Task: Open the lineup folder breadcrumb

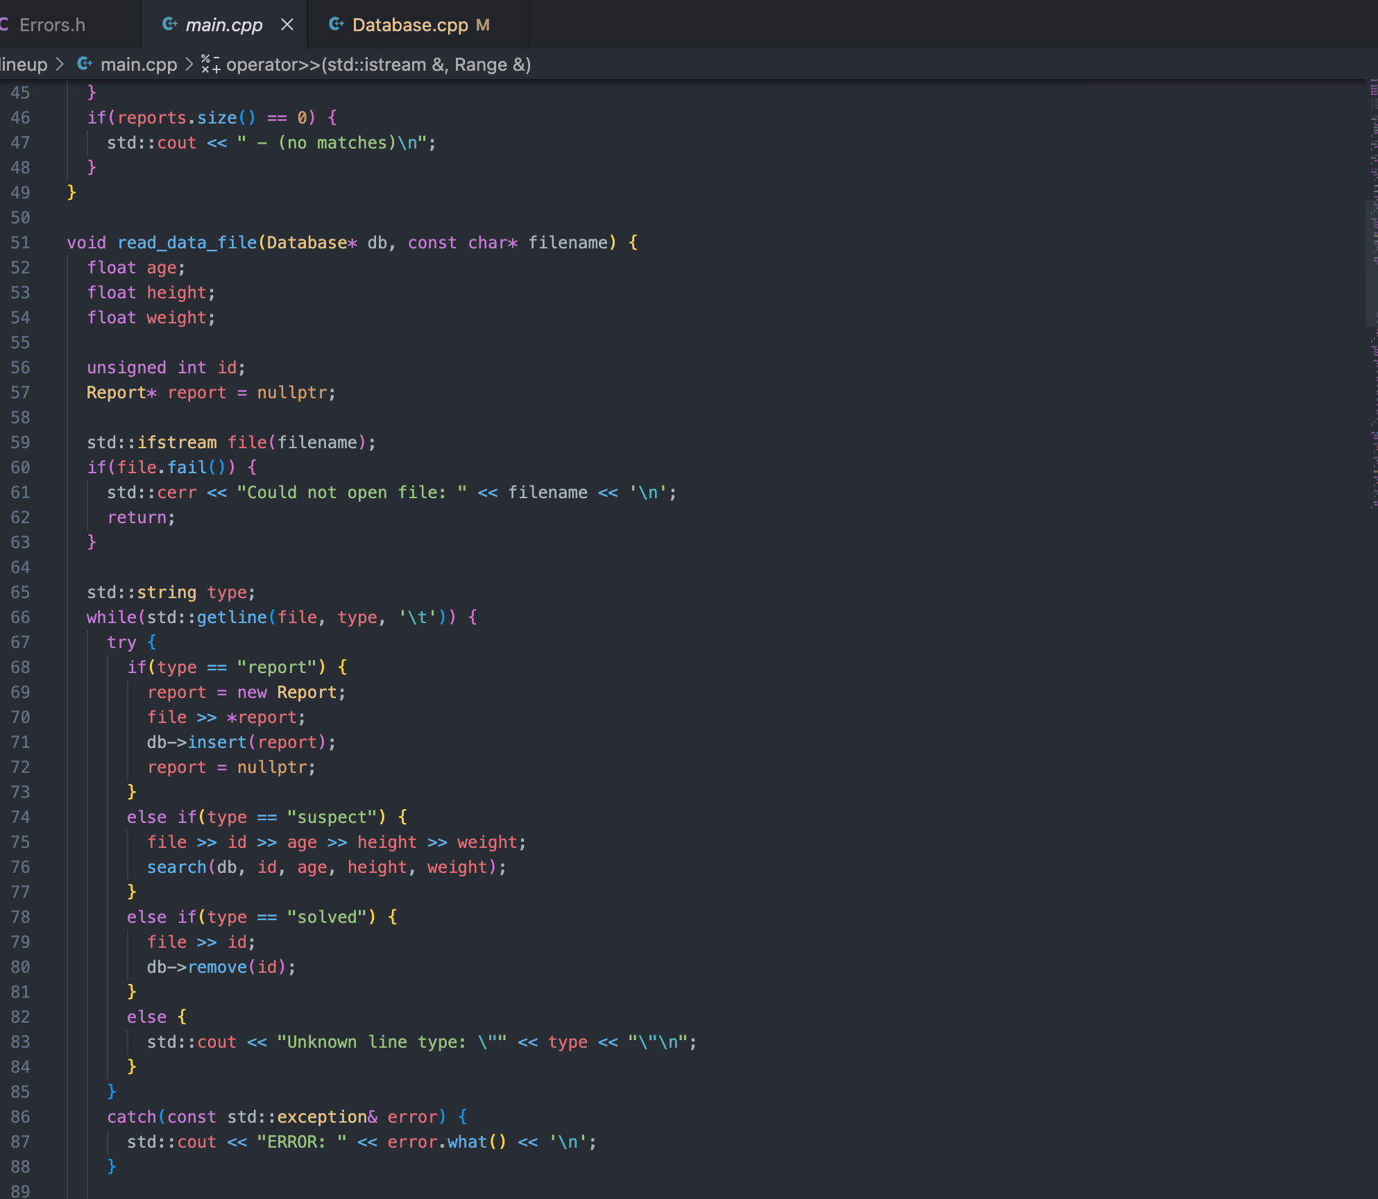Action: pyautogui.click(x=24, y=65)
